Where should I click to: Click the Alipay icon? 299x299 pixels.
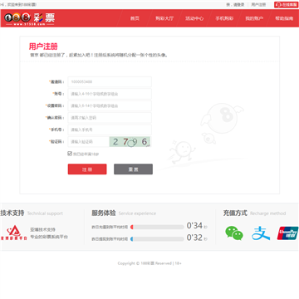click(261, 233)
